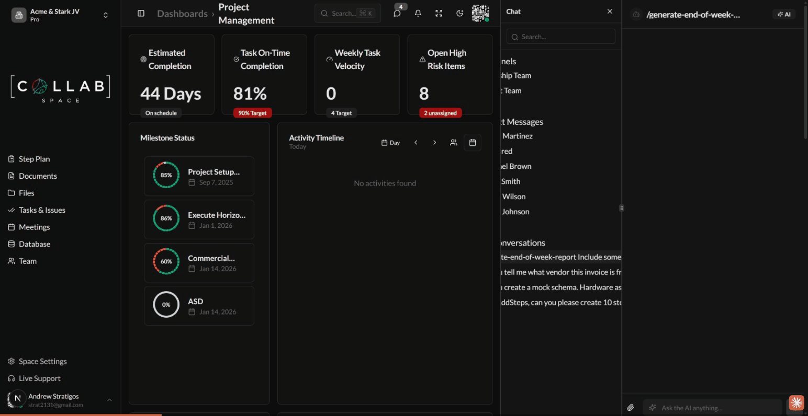Toggle the people filter in Activity Timeline
The height and width of the screenshot is (416, 808).
(453, 142)
